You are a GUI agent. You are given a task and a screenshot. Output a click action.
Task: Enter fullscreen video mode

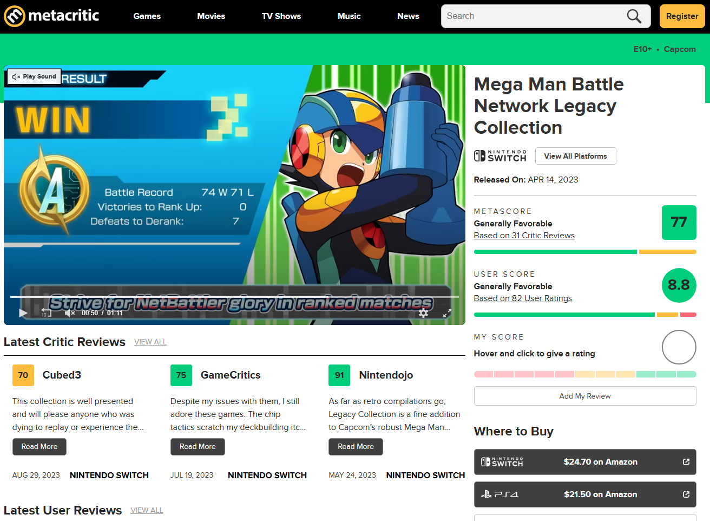447,313
